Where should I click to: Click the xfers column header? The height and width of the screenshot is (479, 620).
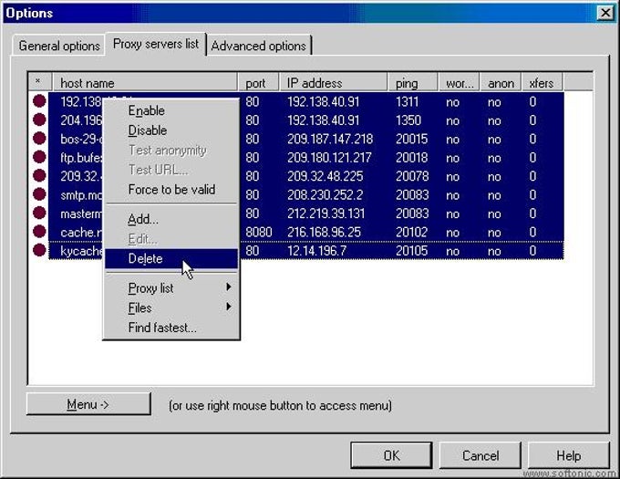point(542,83)
